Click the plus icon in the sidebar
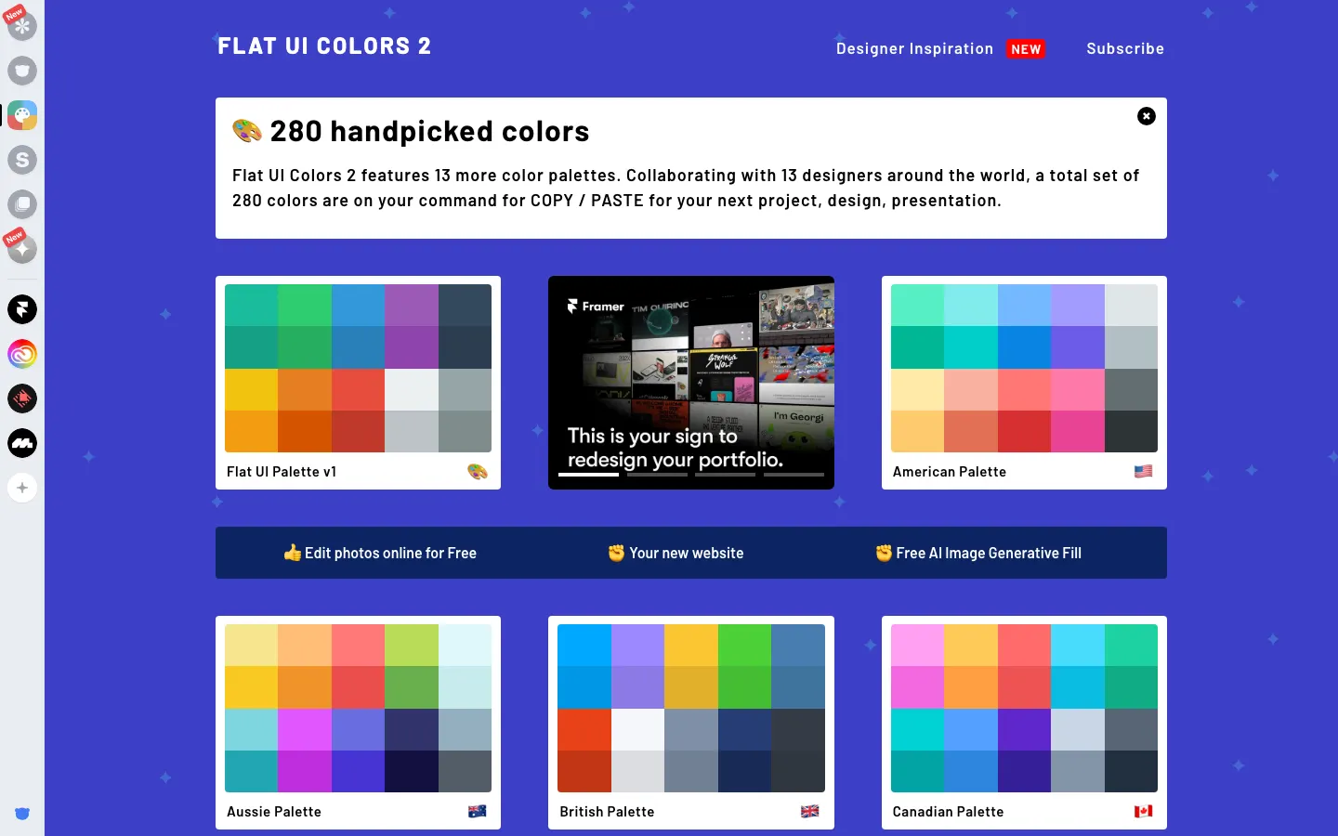This screenshot has width=1338, height=836. [22, 488]
